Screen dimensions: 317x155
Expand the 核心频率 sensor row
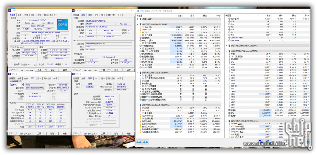click(141, 35)
